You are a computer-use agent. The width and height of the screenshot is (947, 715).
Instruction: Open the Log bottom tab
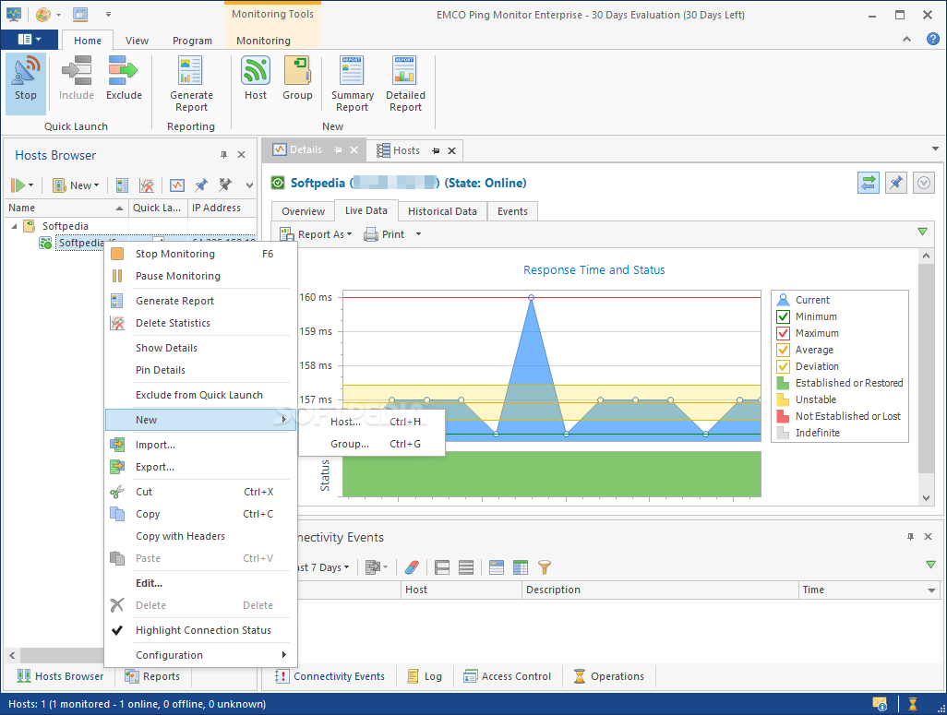coord(425,676)
